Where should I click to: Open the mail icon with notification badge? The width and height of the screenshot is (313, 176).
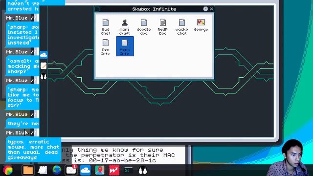pyautogui.click(x=71, y=170)
